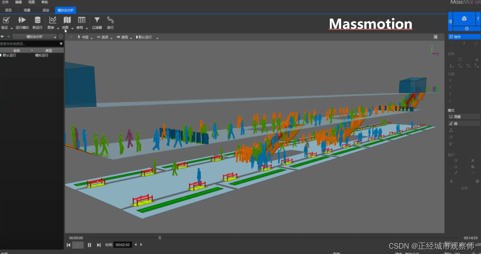Open the 表格 (Tables) grid icon

click(x=82, y=20)
